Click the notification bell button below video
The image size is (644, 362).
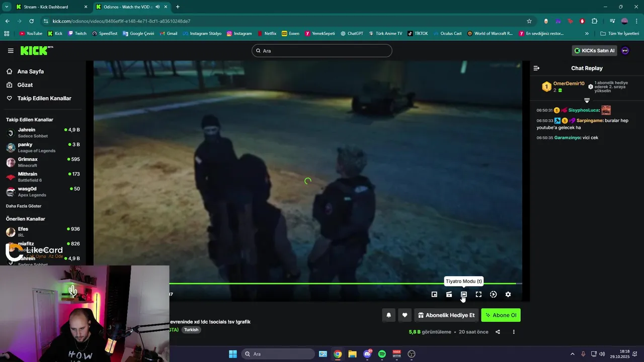pos(388,315)
